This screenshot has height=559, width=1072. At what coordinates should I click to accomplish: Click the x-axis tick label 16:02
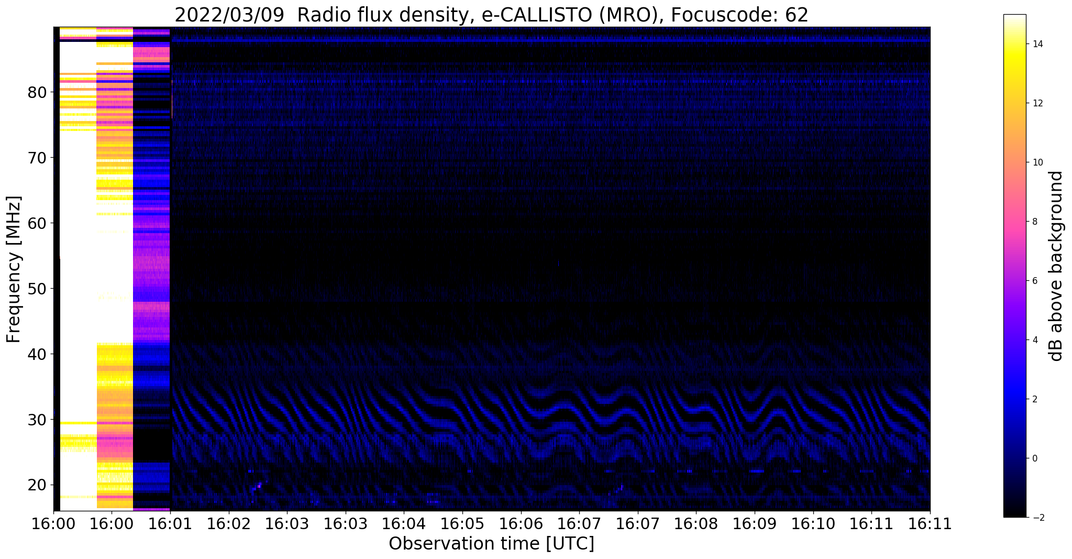click(x=229, y=524)
